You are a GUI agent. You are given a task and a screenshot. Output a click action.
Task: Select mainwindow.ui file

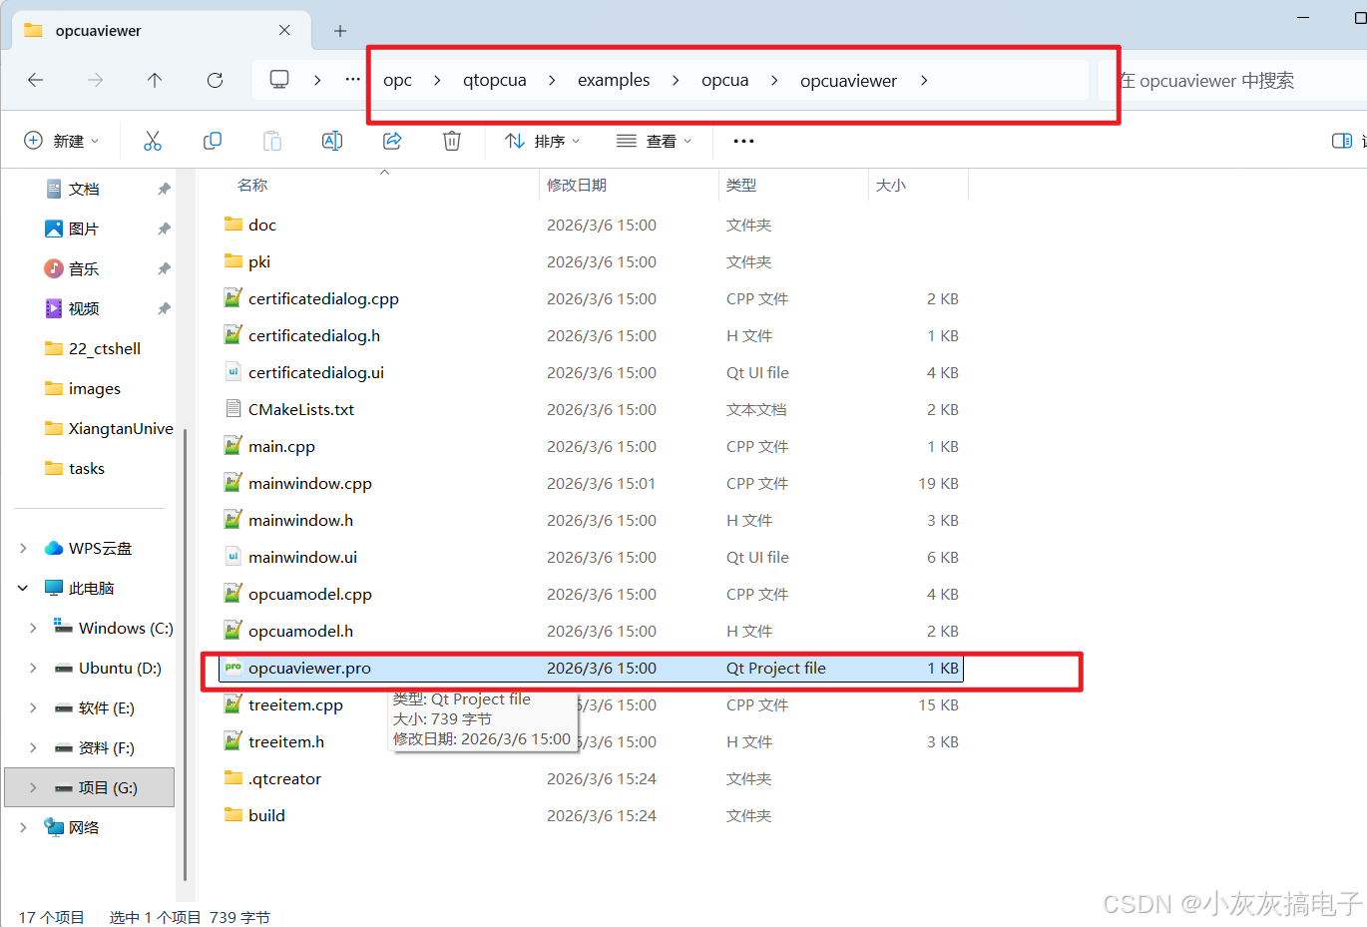click(x=591, y=557)
